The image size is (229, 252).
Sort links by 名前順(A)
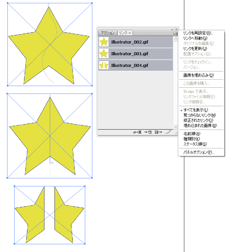192,134
